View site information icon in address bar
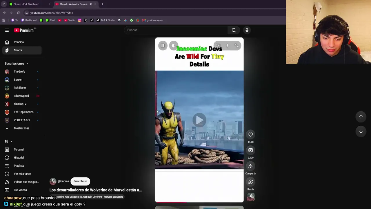The height and width of the screenshot is (209, 371). pyautogui.click(x=27, y=13)
